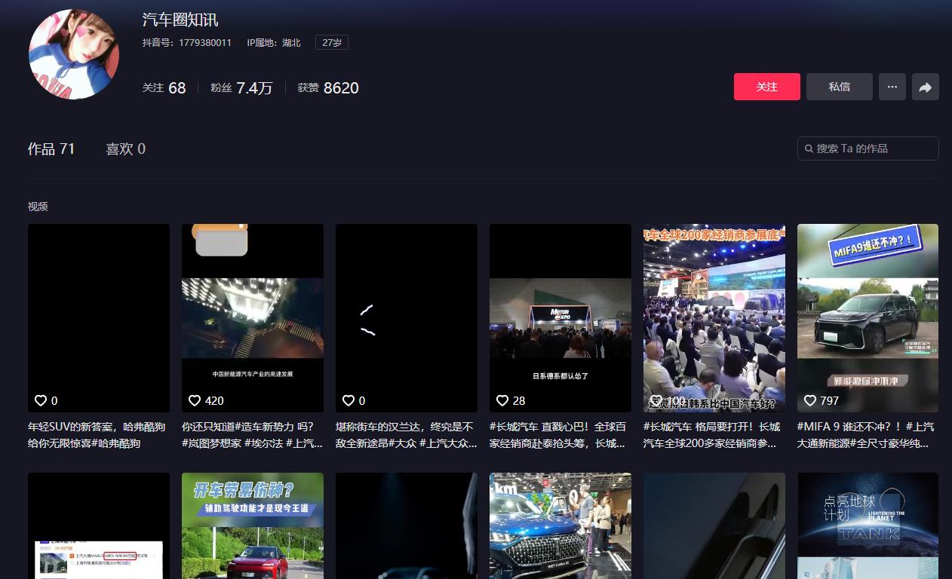The height and width of the screenshot is (579, 952).
Task: Open the 点亮地球计划 TANK thumbnail
Action: (868, 525)
